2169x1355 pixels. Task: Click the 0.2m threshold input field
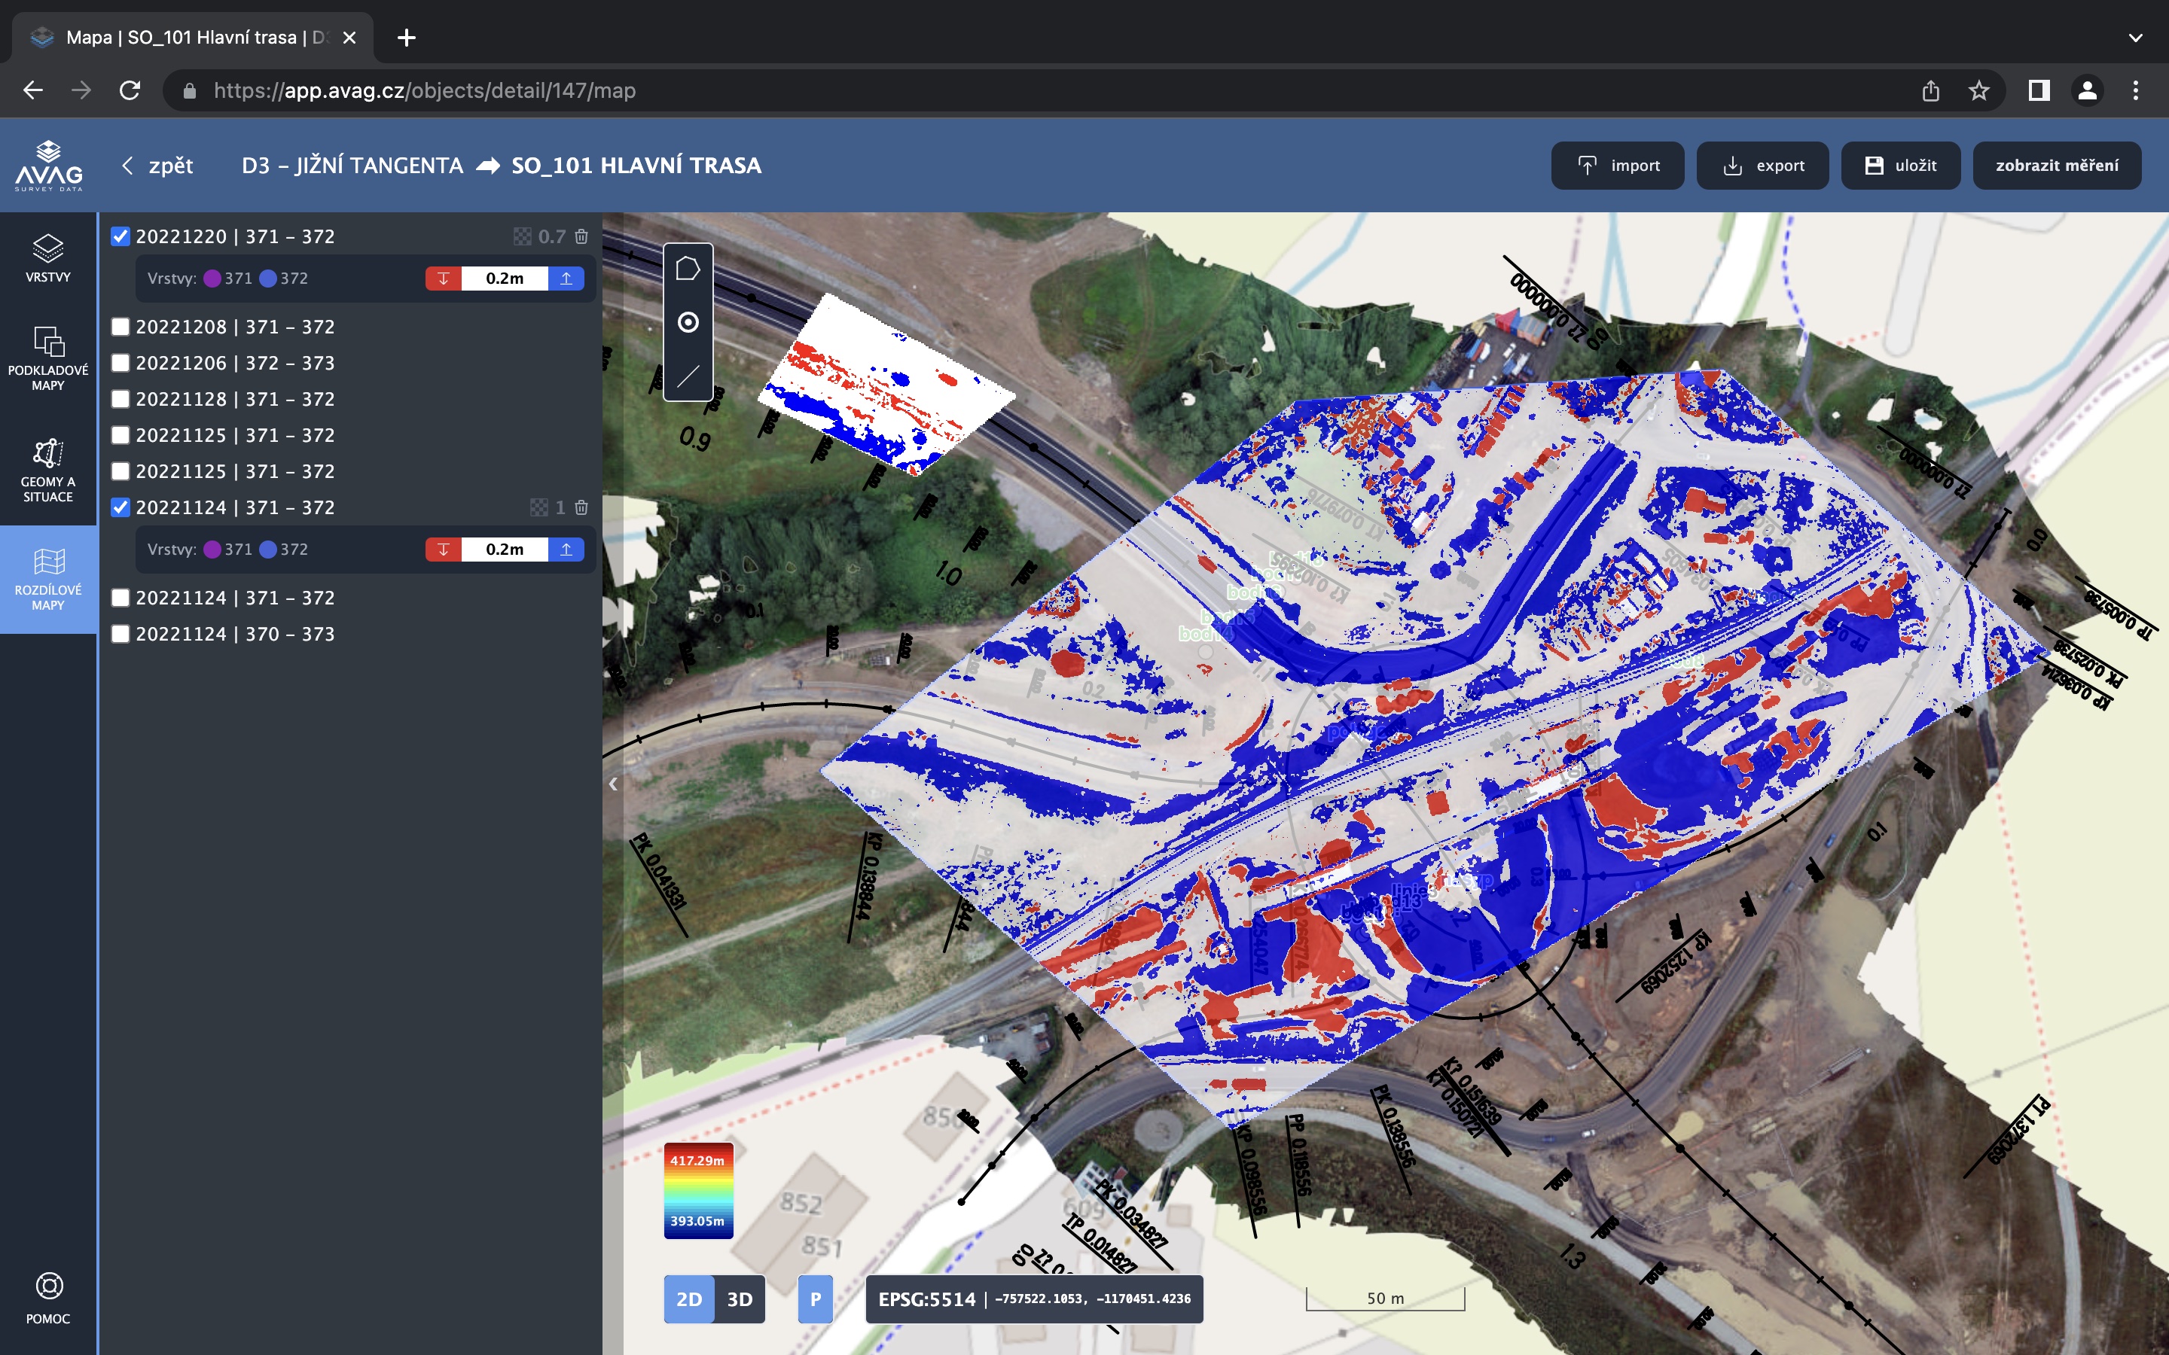point(505,279)
